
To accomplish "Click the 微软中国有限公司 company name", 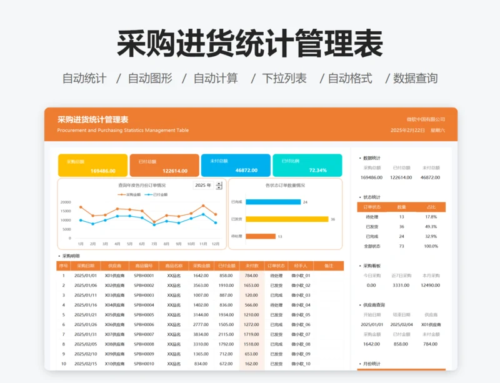I will (426, 119).
